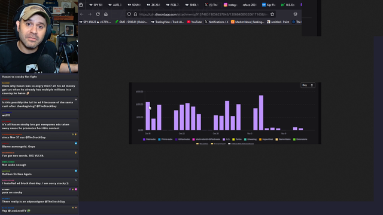Screen dimensions: 383x215
Task: Click the Ads legend swatch
Action: [224, 139]
